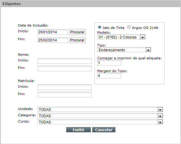The height and width of the screenshot is (144, 181).
Task: Expand the Tipo Endereçamento dropdown
Action: point(124,50)
